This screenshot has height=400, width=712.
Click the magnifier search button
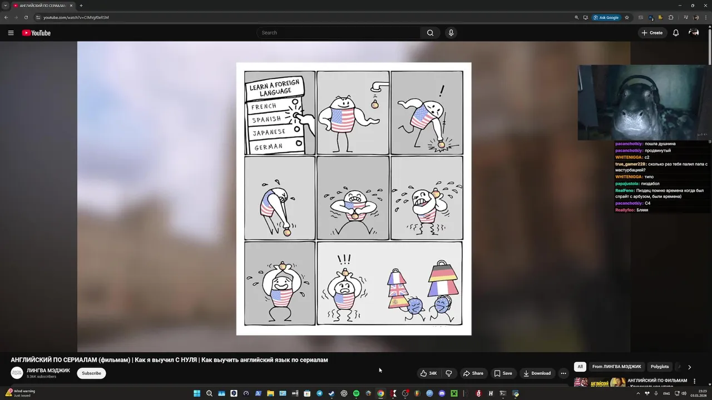[x=430, y=33]
